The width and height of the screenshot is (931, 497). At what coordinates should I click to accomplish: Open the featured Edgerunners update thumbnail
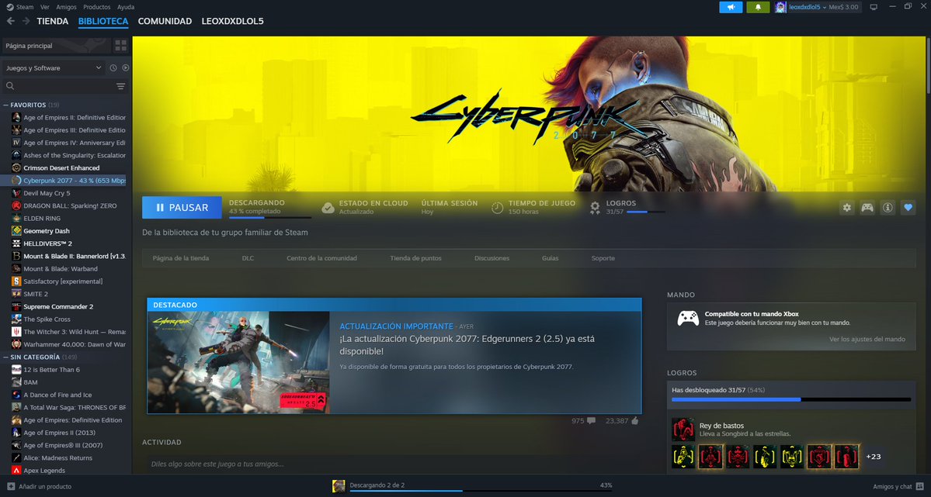tap(238, 362)
